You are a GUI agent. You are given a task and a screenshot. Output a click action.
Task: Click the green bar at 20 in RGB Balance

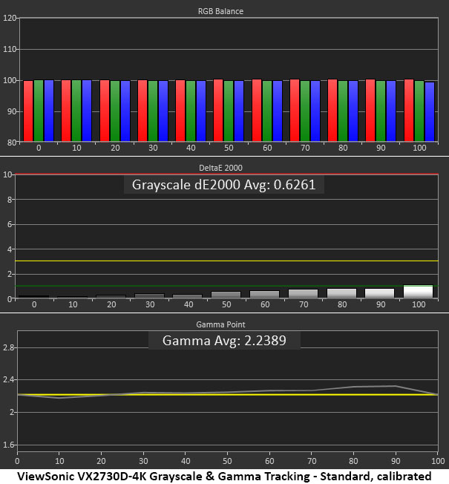click(x=115, y=111)
